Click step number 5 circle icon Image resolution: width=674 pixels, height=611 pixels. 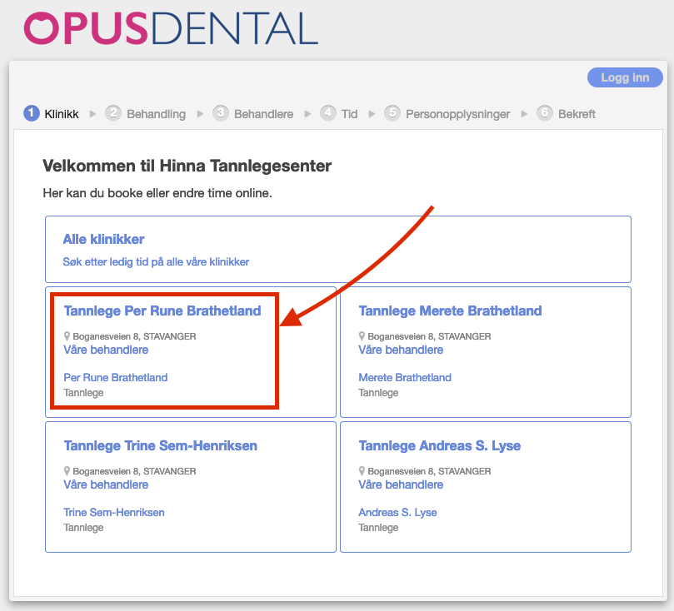(x=392, y=113)
